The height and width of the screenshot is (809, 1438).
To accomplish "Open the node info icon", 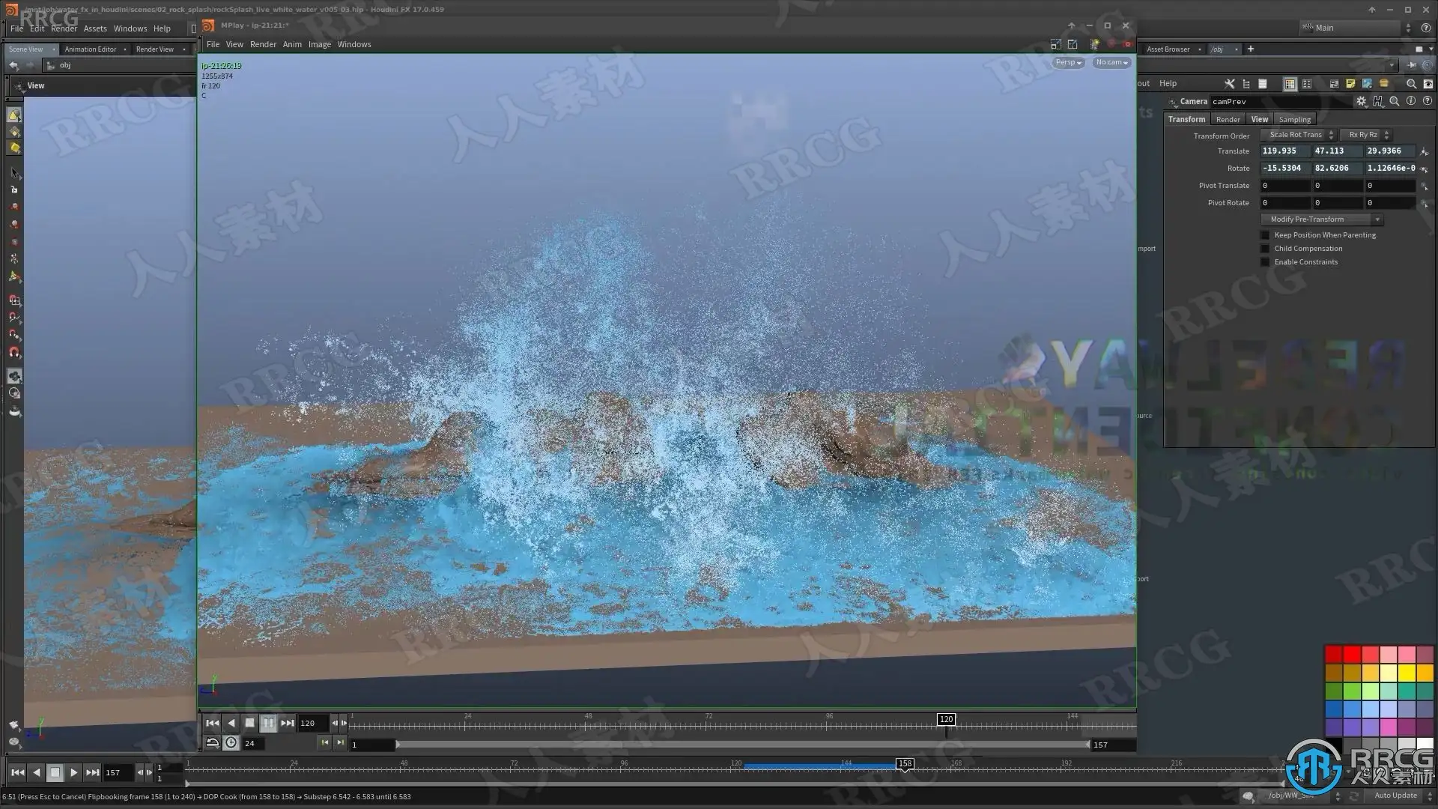I will click(1411, 101).
